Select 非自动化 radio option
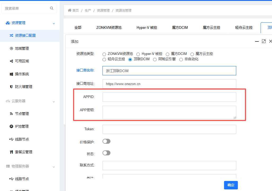The image size is (272, 191). 181,59
